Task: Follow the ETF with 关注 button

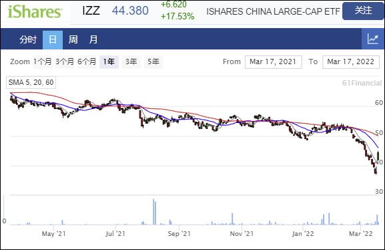Action: (363, 11)
